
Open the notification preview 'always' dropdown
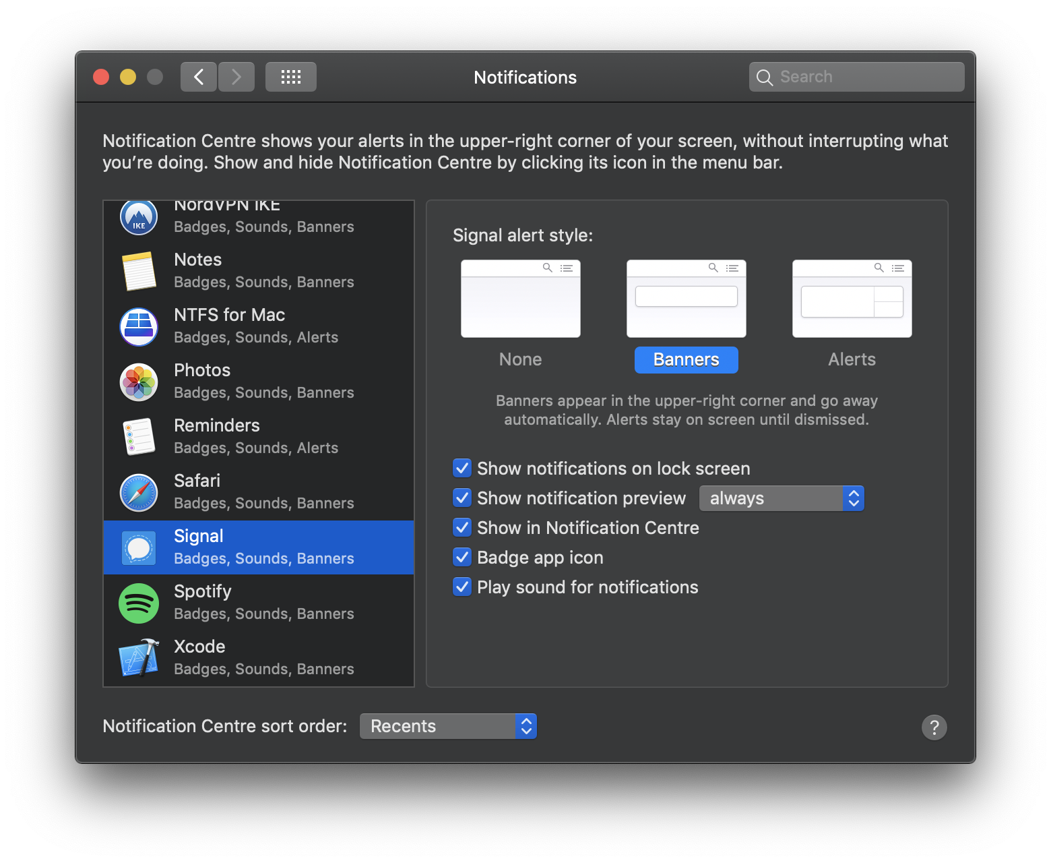[x=782, y=498]
